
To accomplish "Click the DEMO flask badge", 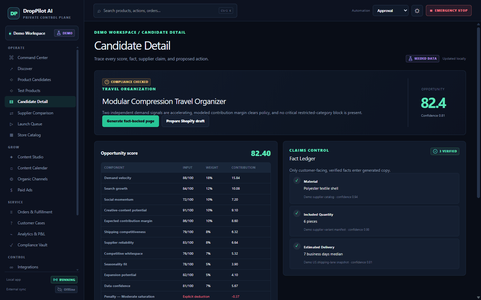I will coord(64,33).
